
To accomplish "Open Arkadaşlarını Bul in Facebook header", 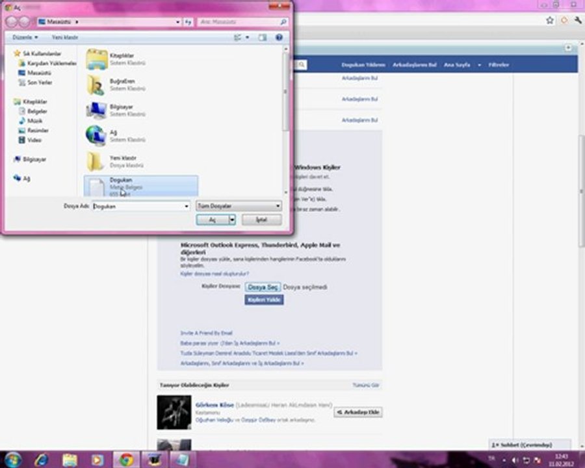I will pos(415,65).
